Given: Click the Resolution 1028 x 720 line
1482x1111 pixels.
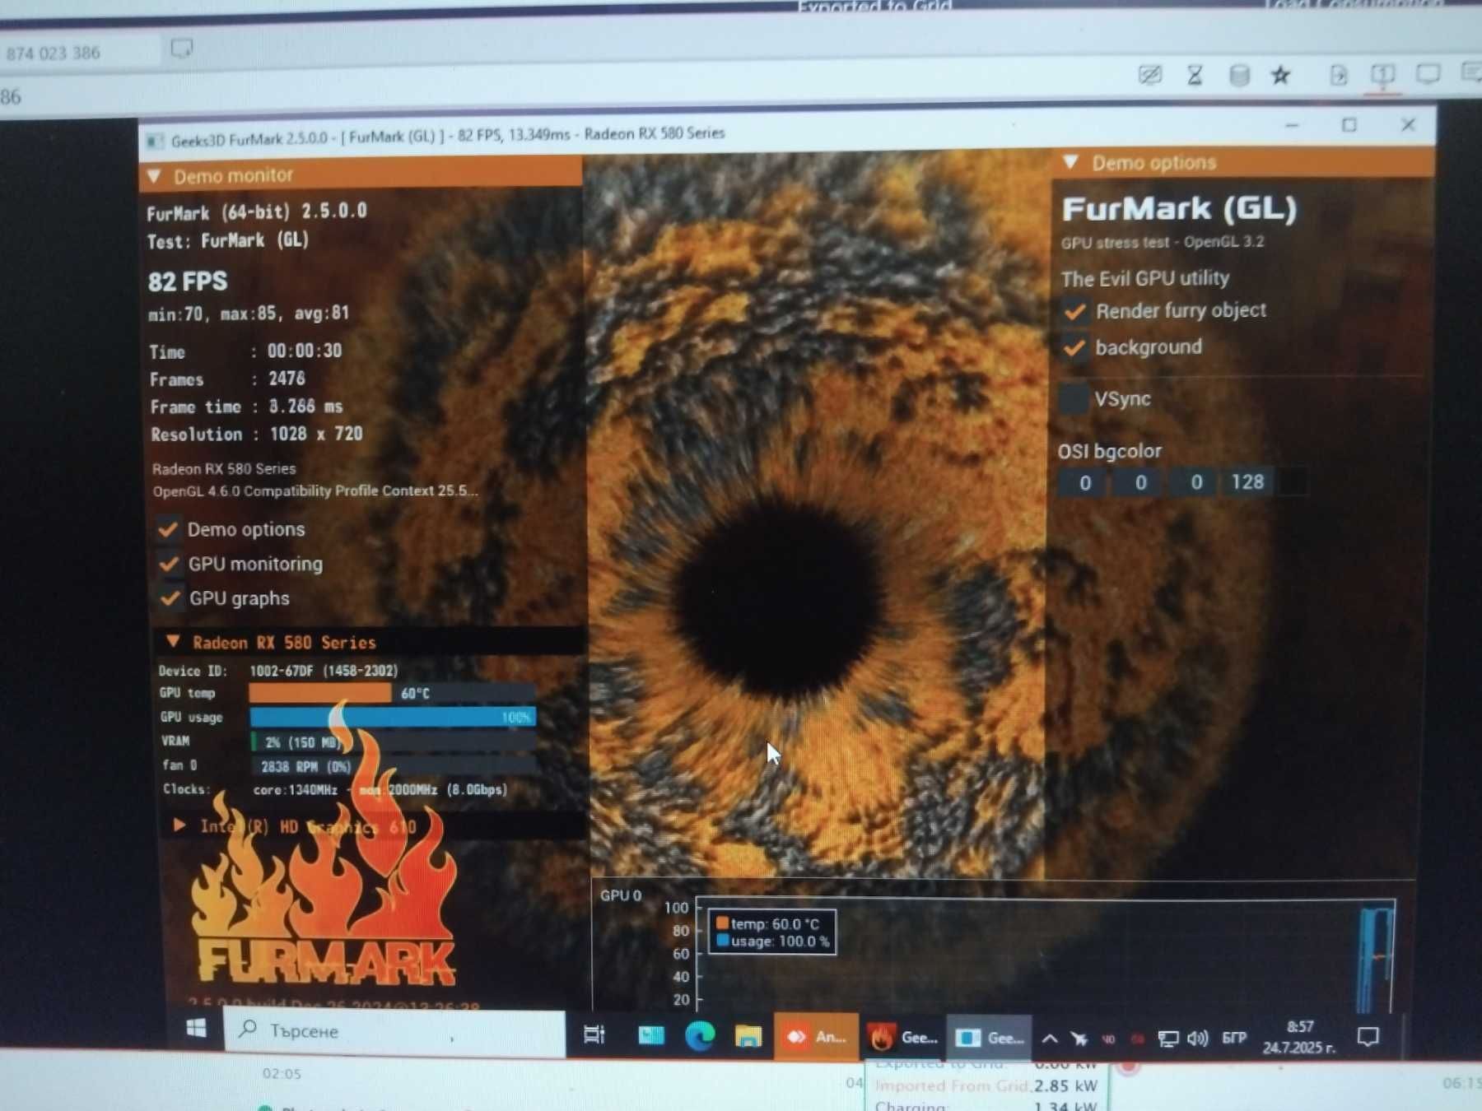Looking at the screenshot, I should 257,435.
